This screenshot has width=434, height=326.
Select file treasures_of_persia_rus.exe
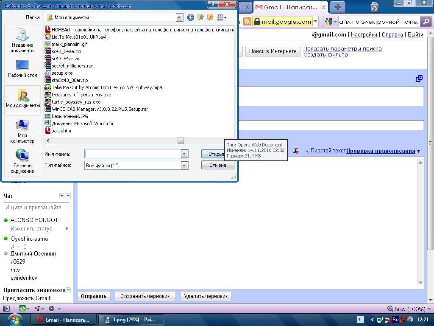tap(78, 95)
